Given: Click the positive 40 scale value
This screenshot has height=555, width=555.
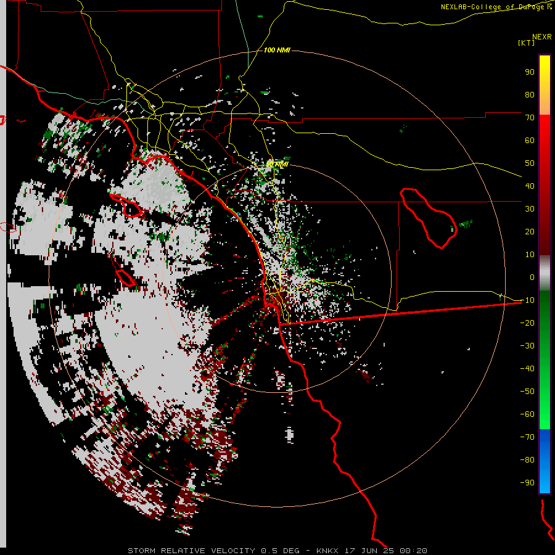Looking at the screenshot, I should (x=530, y=186).
